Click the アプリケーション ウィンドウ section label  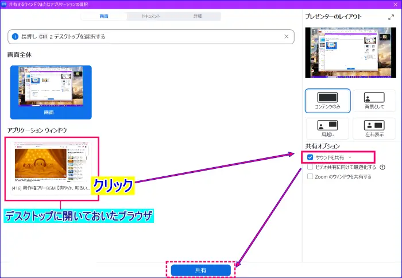(37, 130)
